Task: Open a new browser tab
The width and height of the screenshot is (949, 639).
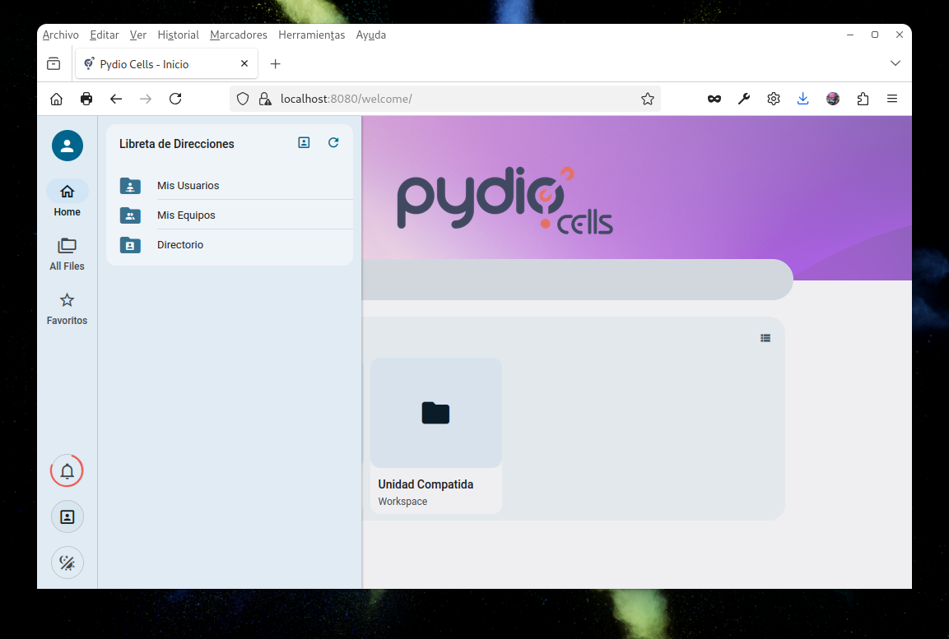Action: click(x=276, y=64)
